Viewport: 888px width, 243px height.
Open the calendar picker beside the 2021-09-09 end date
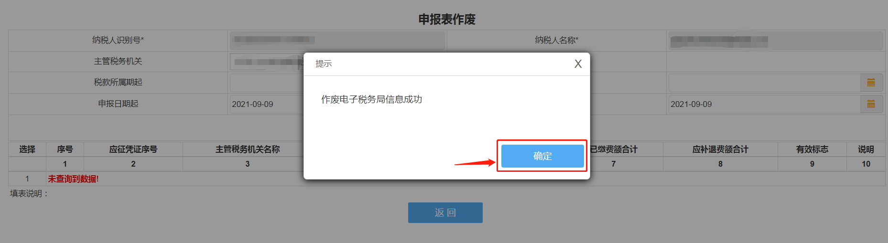[x=871, y=104]
